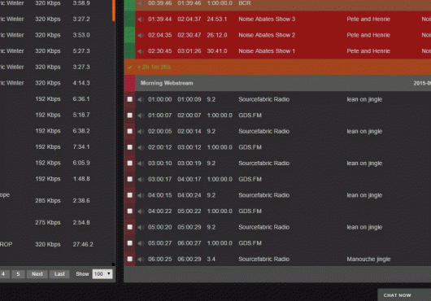Preview Manouche jingle speaker icon
Image resolution: width=431 pixels, height=301 pixels.
[x=141, y=259]
